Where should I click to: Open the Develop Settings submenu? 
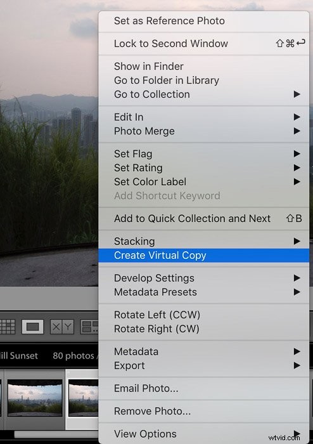point(203,278)
